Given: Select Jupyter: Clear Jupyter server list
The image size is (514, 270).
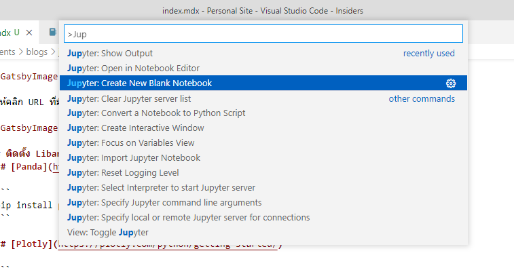Looking at the screenshot, I should 263,98.
